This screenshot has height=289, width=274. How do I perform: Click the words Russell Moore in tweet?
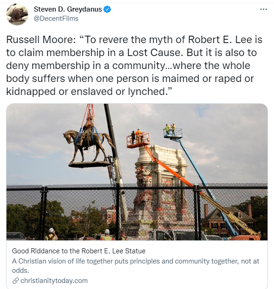click(41, 40)
